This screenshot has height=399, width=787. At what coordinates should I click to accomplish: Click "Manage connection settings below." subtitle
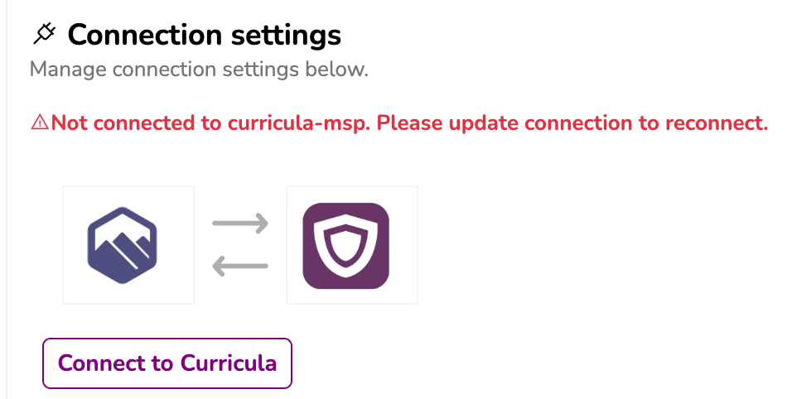click(x=199, y=70)
